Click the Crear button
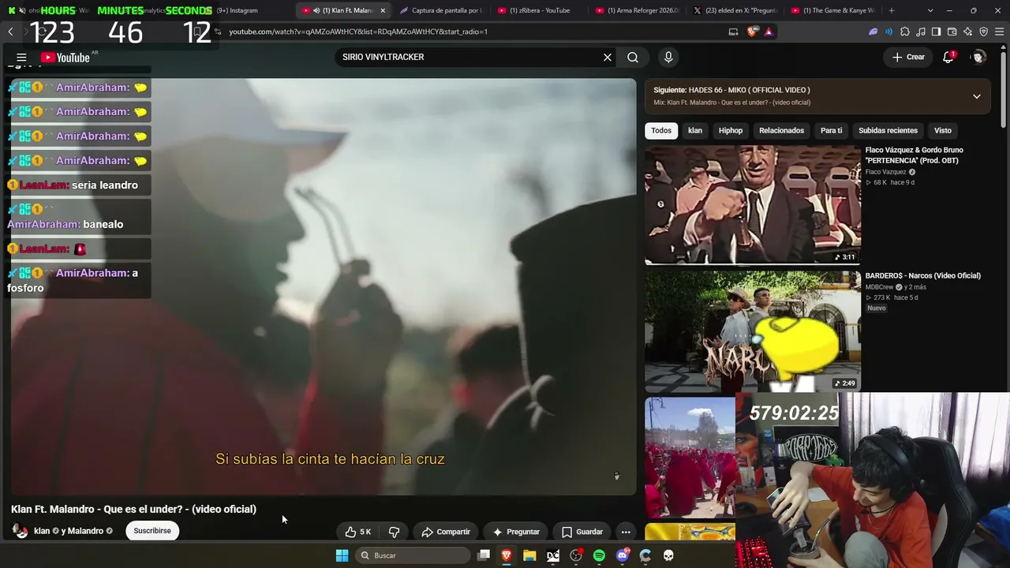Screen dimensions: 1010x568 click(x=908, y=57)
